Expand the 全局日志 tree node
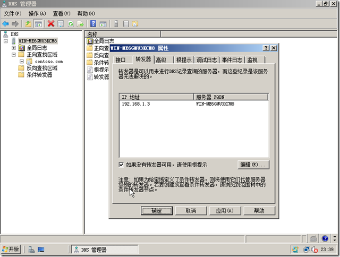Image resolution: width=340 pixels, height=257 pixels. tap(14, 48)
